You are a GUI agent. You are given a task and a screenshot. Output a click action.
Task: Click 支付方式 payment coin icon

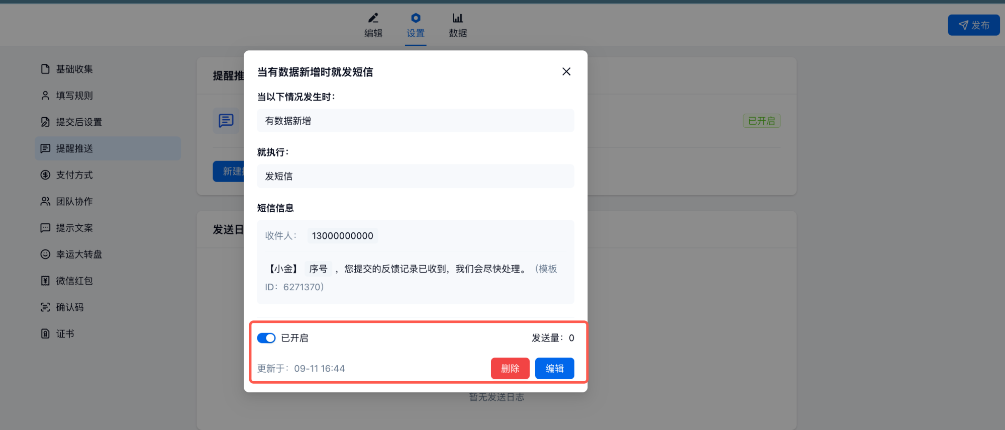point(45,175)
